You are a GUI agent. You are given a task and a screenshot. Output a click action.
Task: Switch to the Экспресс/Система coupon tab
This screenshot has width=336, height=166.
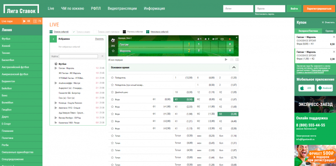(x=308, y=31)
